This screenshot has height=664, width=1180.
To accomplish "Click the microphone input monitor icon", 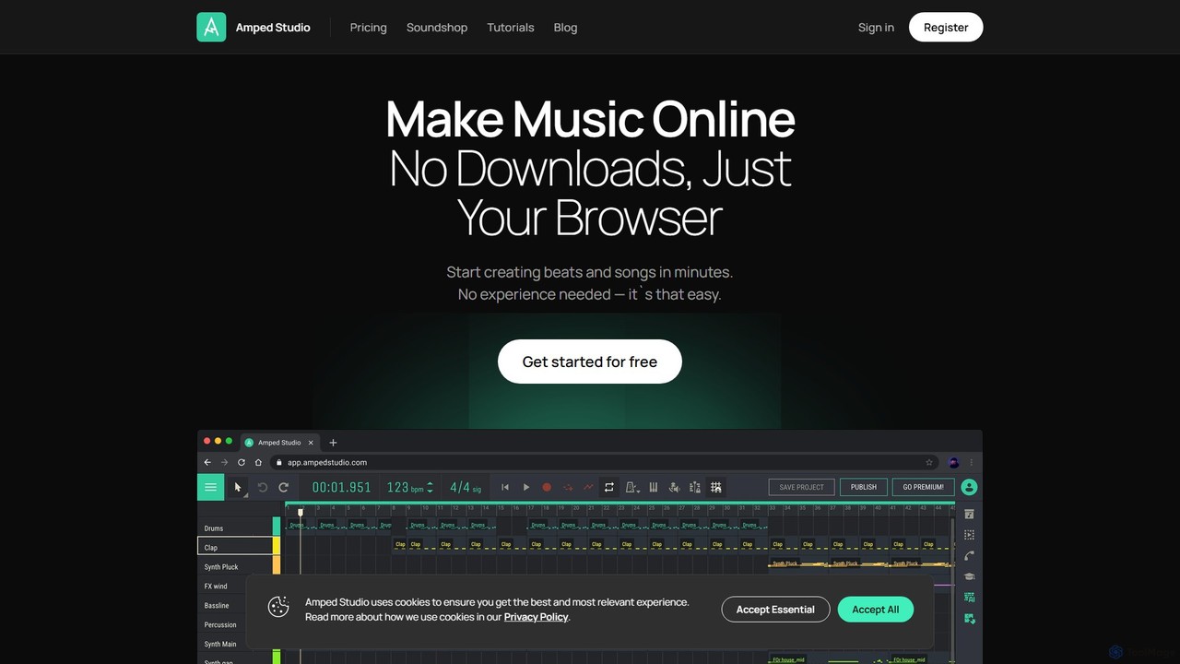I will point(674,487).
